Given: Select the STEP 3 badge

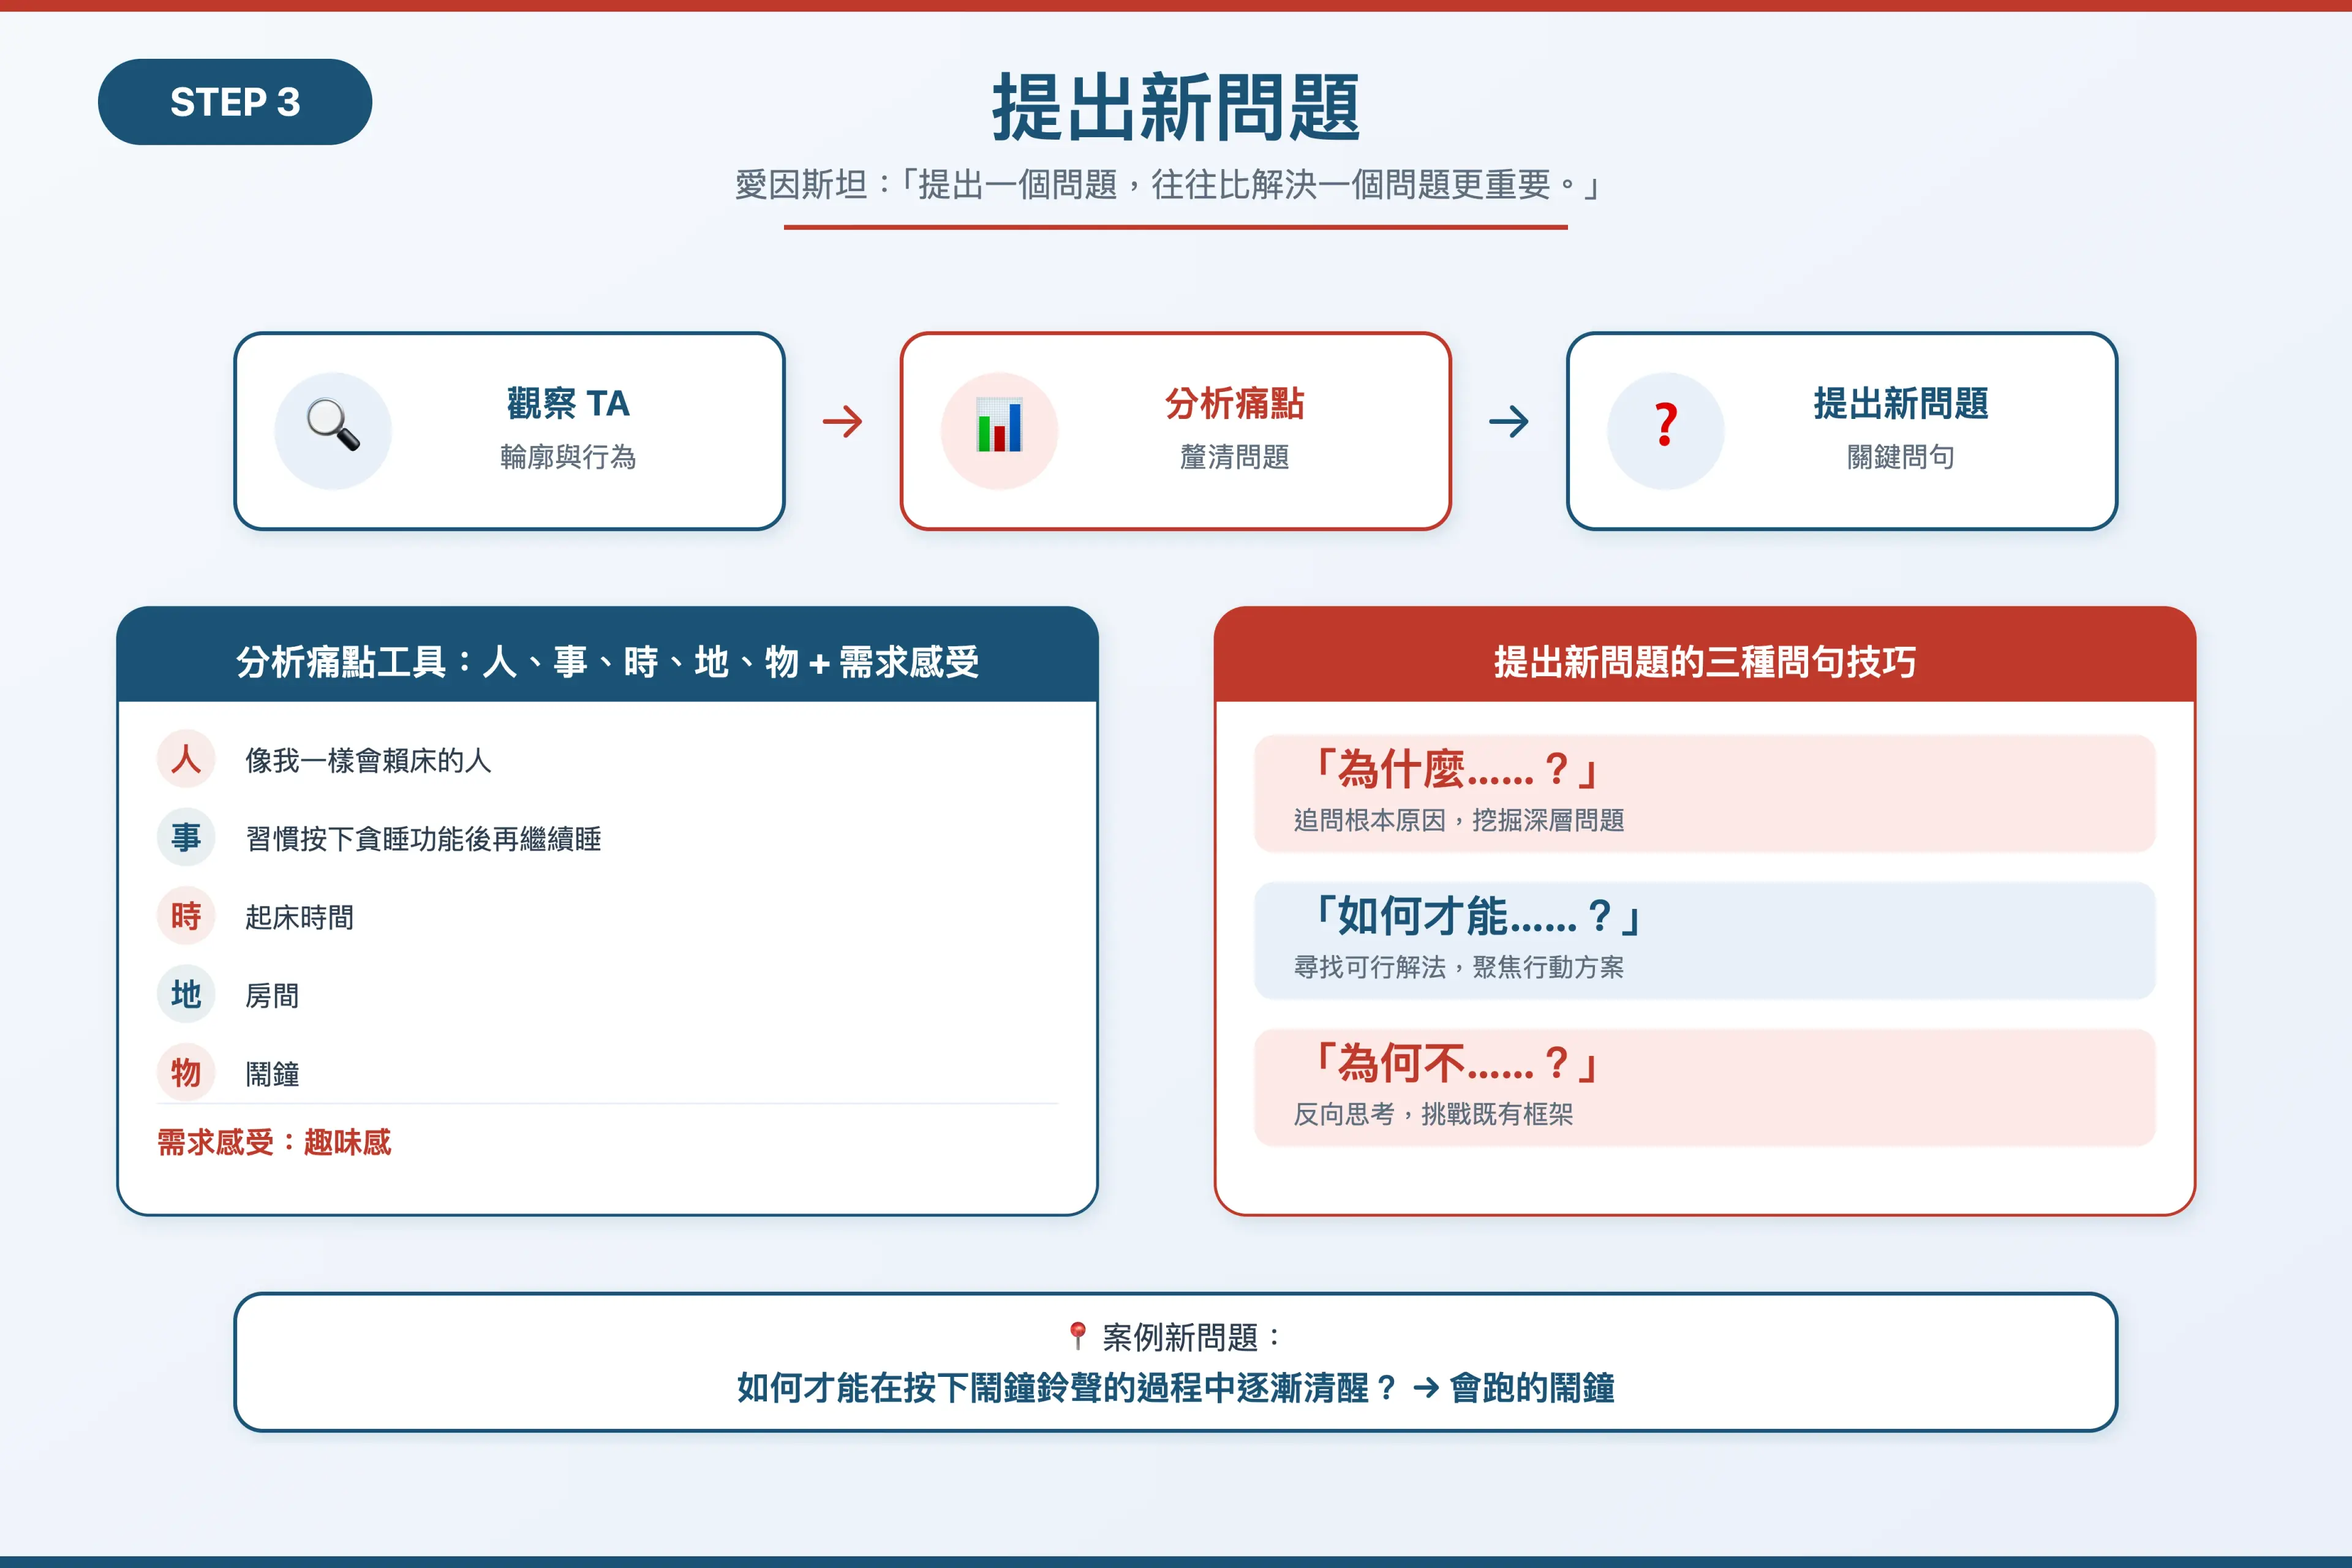Looking at the screenshot, I should point(235,101).
